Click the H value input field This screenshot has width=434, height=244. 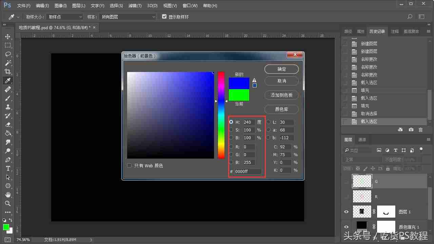coord(249,122)
